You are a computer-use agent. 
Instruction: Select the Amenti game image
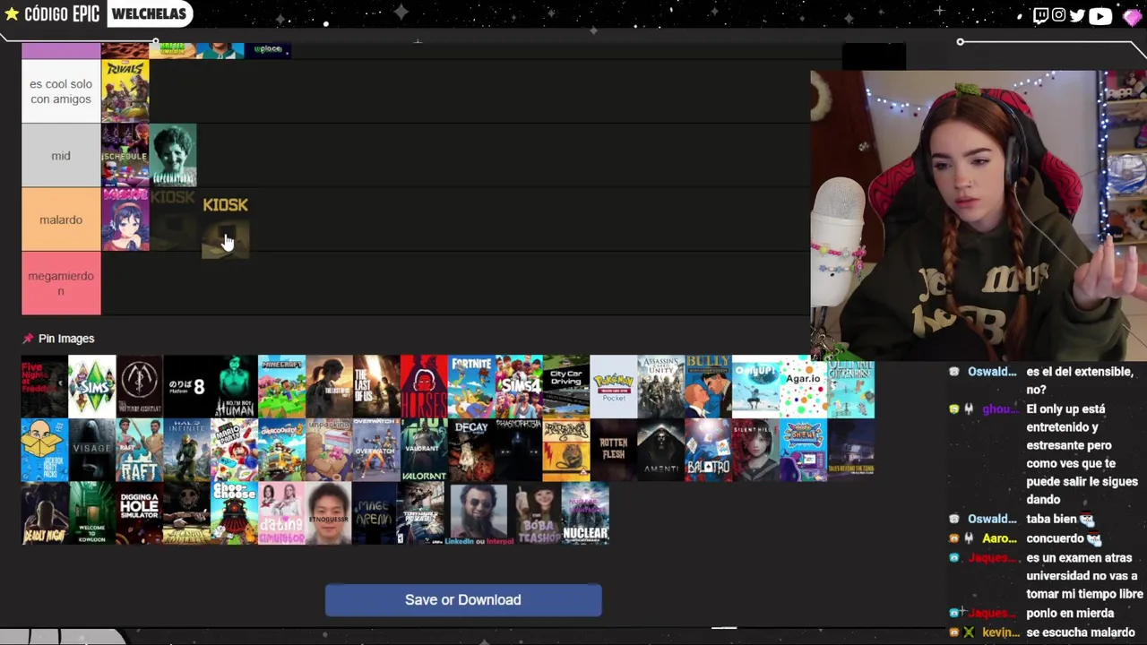661,451
